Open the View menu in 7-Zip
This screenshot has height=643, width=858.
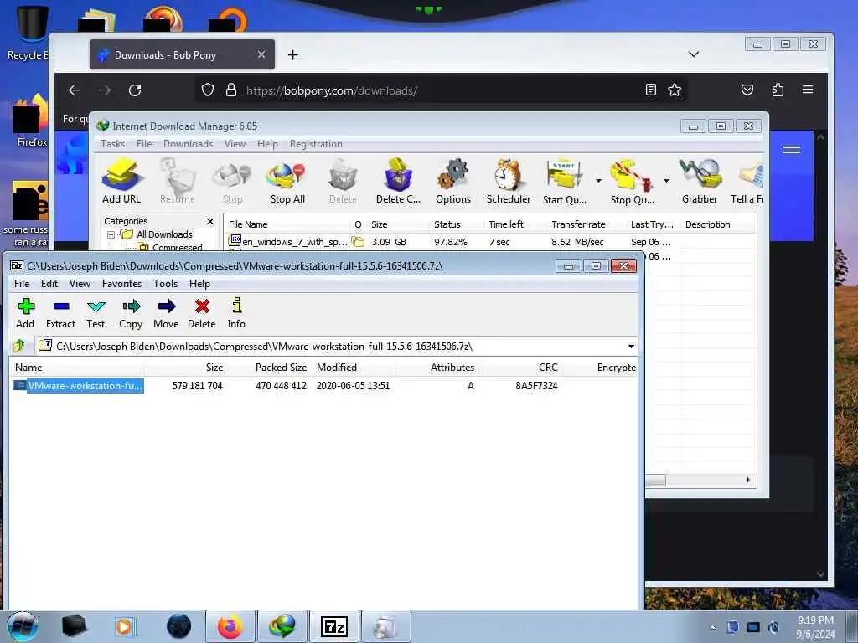tap(80, 283)
